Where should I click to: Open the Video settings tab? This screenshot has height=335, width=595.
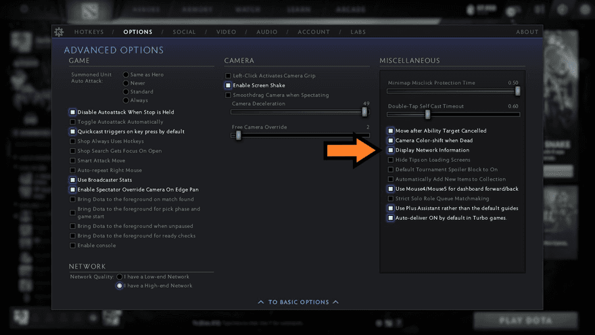(227, 32)
